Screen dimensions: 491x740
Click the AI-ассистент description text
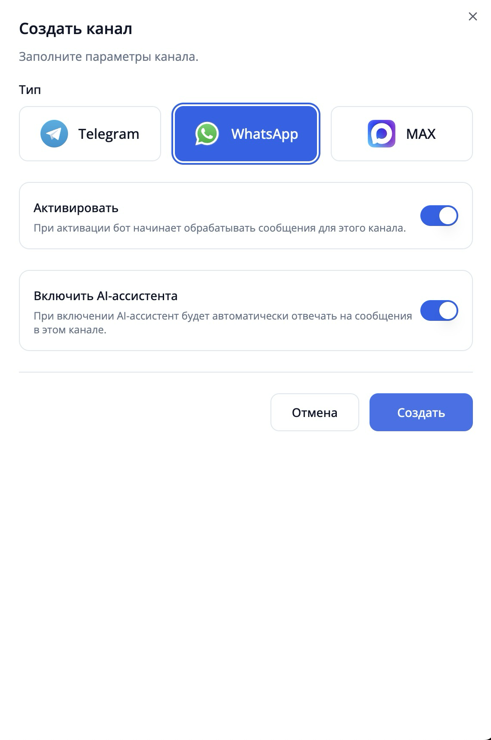(223, 323)
